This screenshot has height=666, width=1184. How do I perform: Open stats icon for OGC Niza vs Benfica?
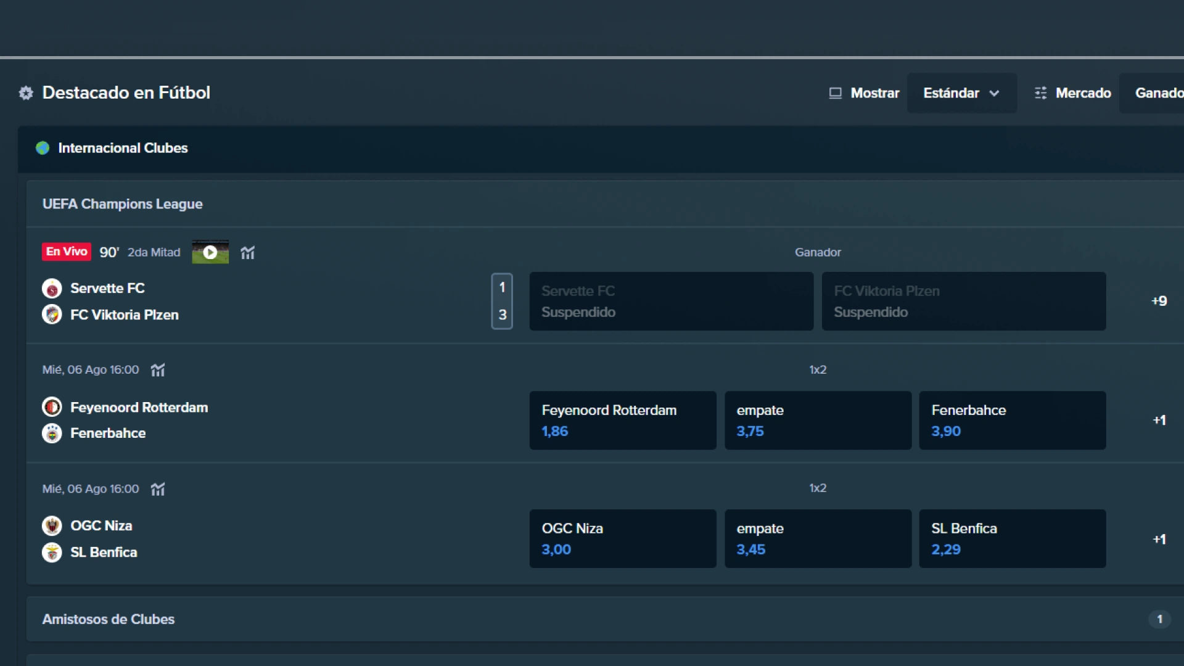pos(158,489)
